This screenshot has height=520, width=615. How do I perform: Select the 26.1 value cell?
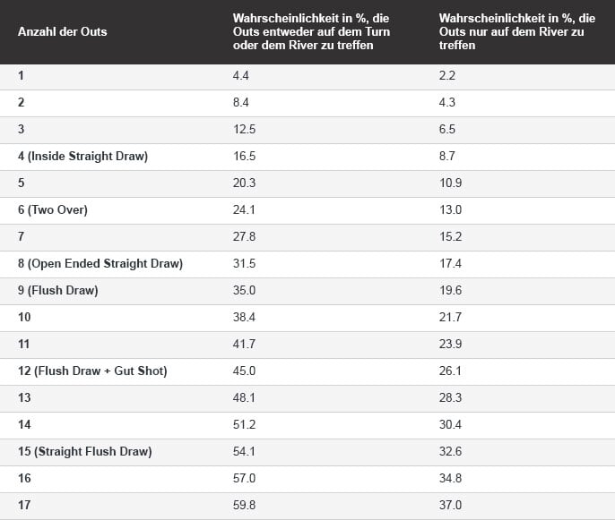[451, 371]
